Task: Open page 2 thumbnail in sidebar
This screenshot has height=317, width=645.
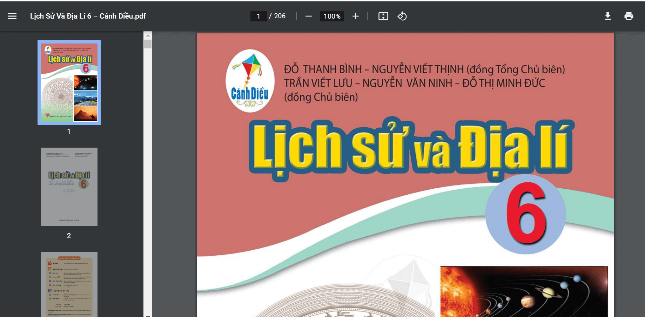Action: pyautogui.click(x=69, y=187)
